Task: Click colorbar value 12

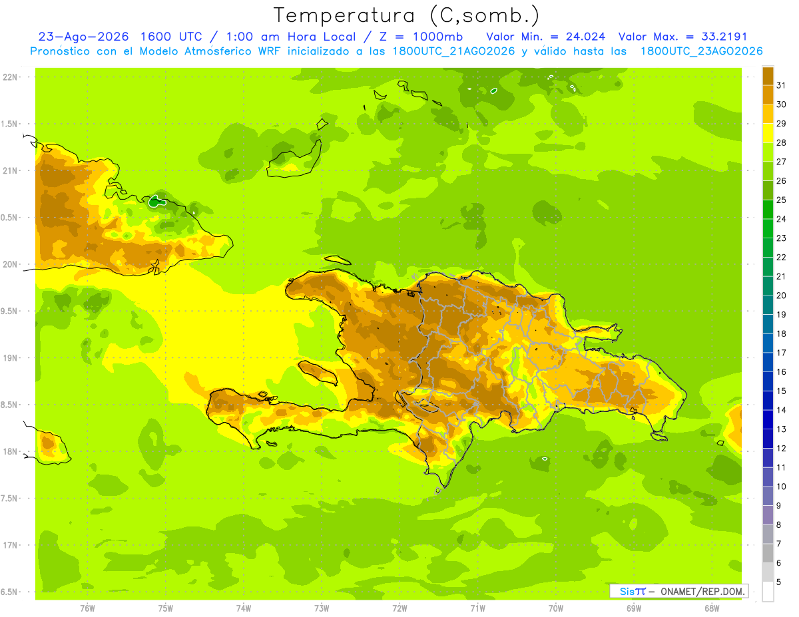Action: 781,449
